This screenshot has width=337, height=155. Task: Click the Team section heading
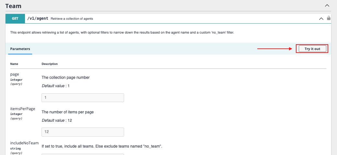click(13, 5)
